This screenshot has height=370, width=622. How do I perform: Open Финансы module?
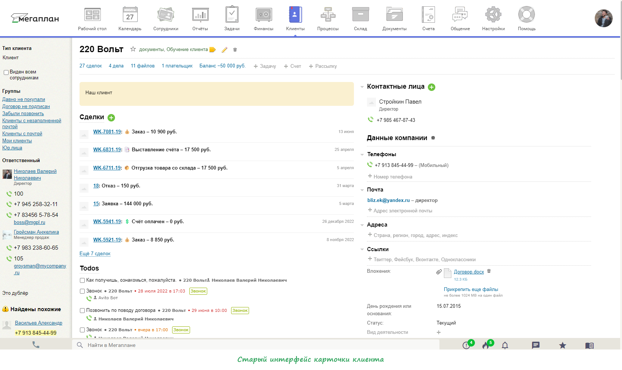click(264, 19)
